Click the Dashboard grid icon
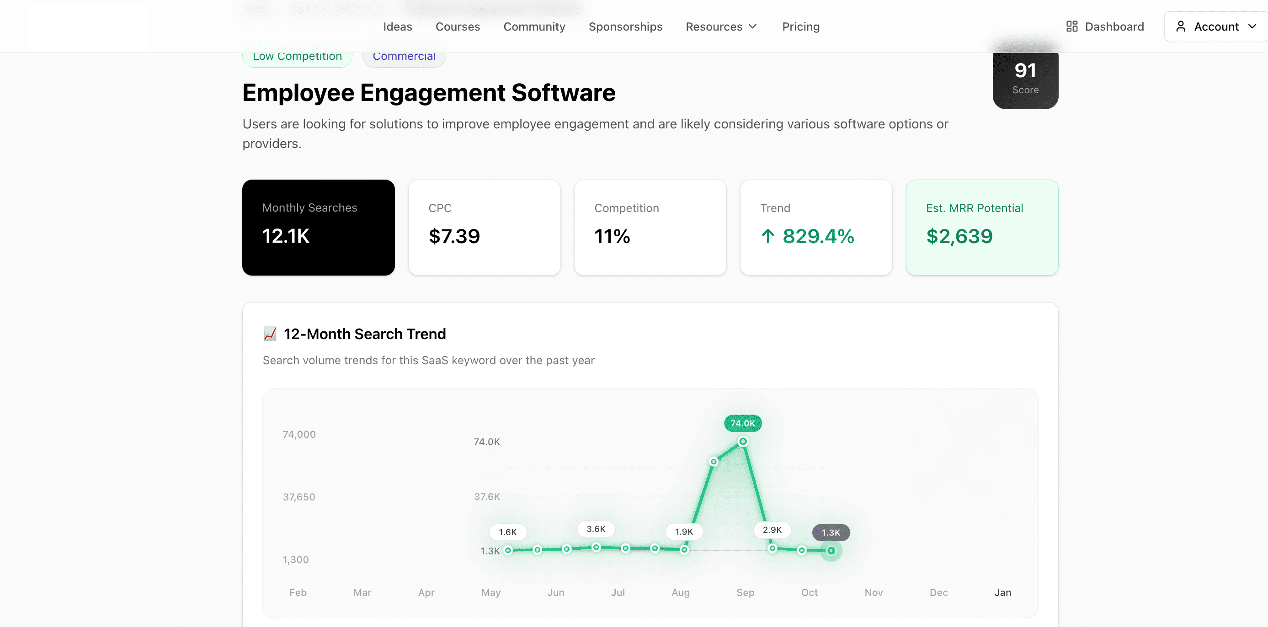1268x627 pixels. pos(1072,26)
